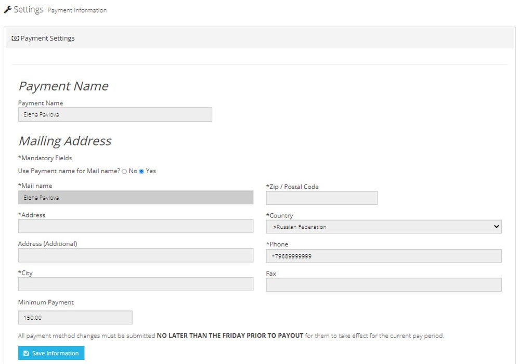Click the floppy disk icon on Save button
This screenshot has width=520, height=364.
[26, 354]
